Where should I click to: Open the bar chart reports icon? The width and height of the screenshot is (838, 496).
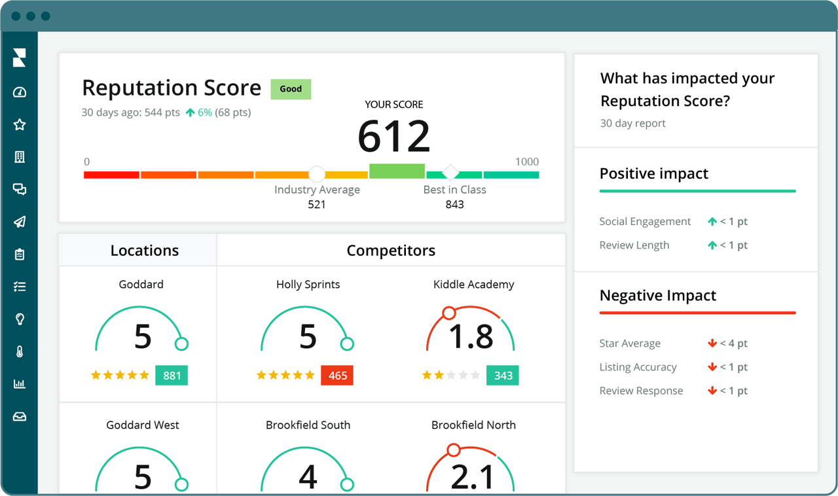coord(19,384)
